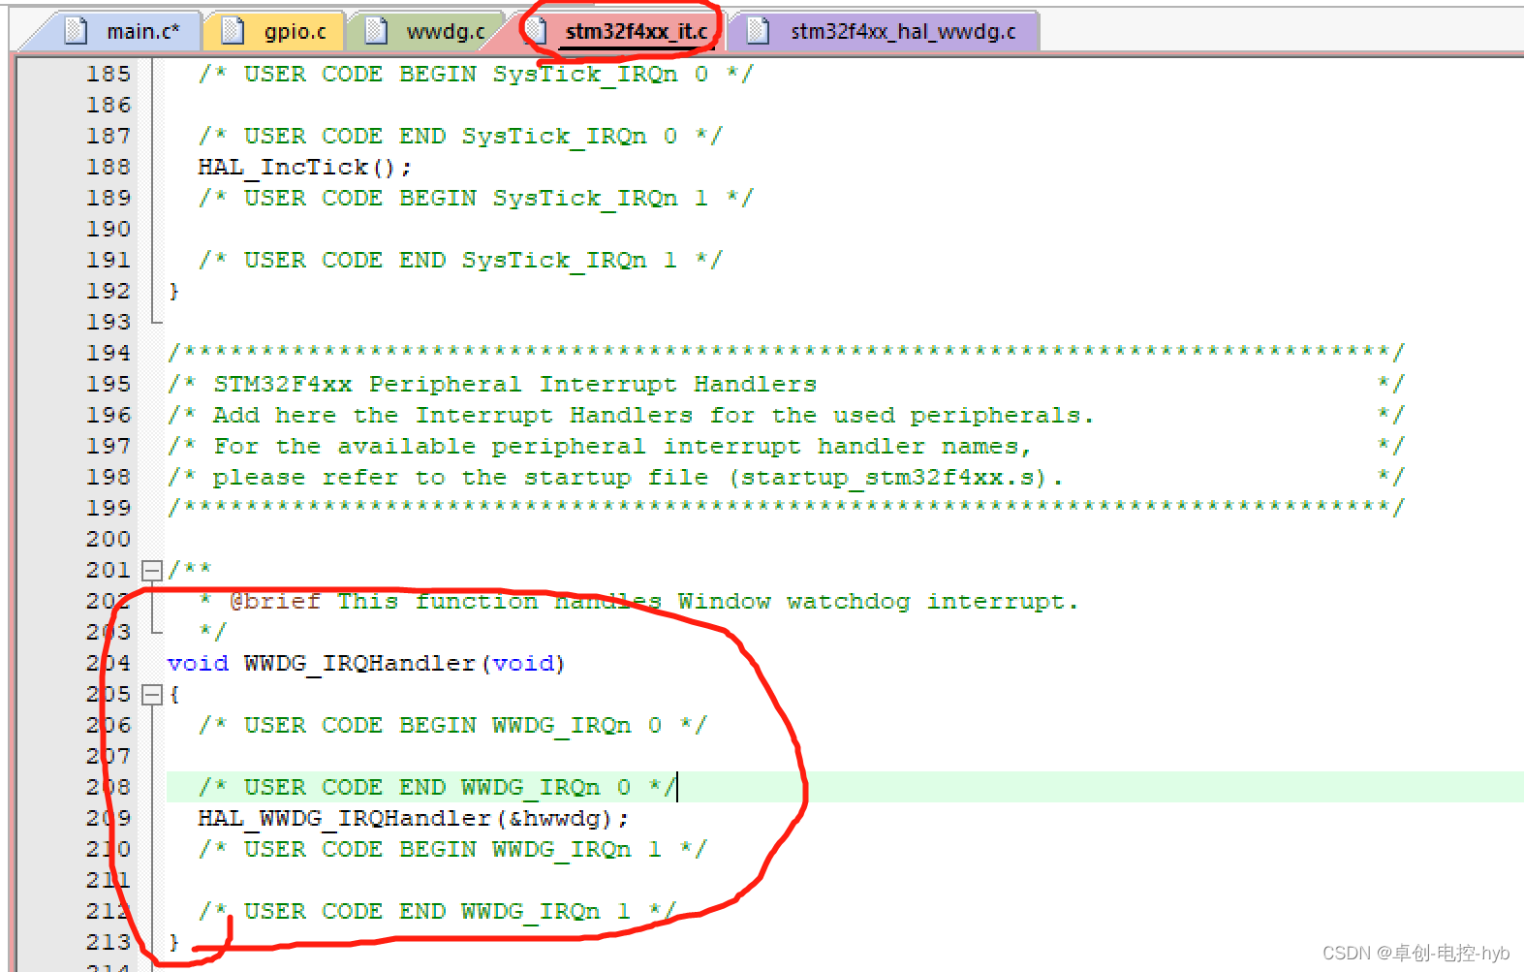1524x972 pixels.
Task: Click the comment USER CODE END WWDG_IRQn 1
Action: click(437, 911)
